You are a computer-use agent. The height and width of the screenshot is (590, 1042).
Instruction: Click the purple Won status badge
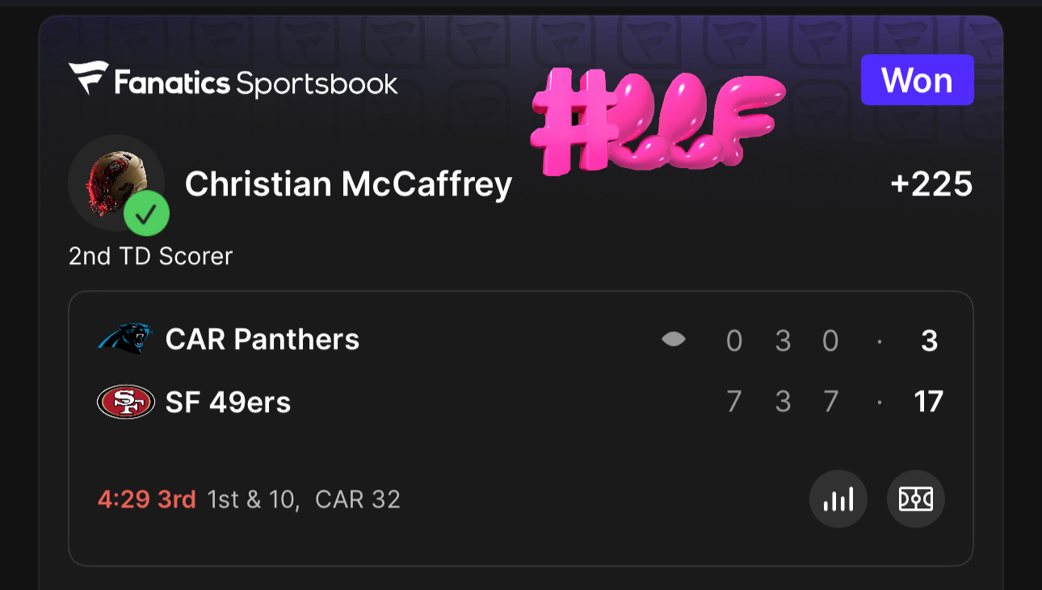point(917,80)
